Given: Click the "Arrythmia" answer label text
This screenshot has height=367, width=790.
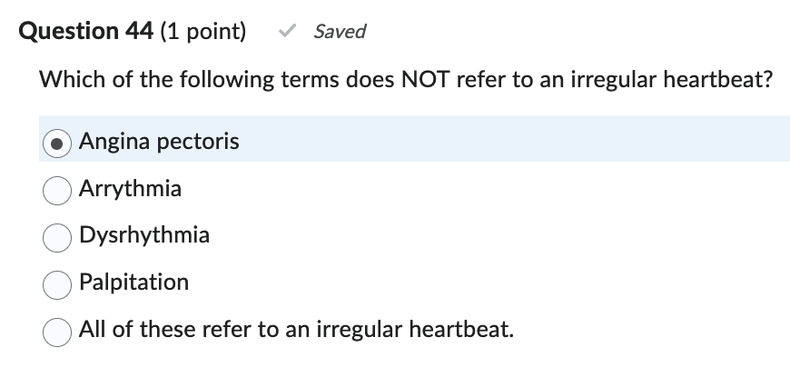Looking at the screenshot, I should pos(130,189).
